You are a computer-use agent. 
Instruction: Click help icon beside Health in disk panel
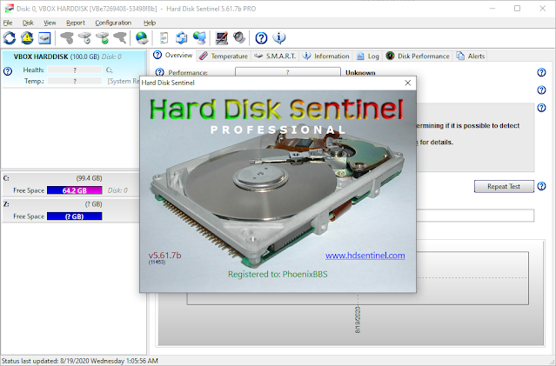[8, 71]
